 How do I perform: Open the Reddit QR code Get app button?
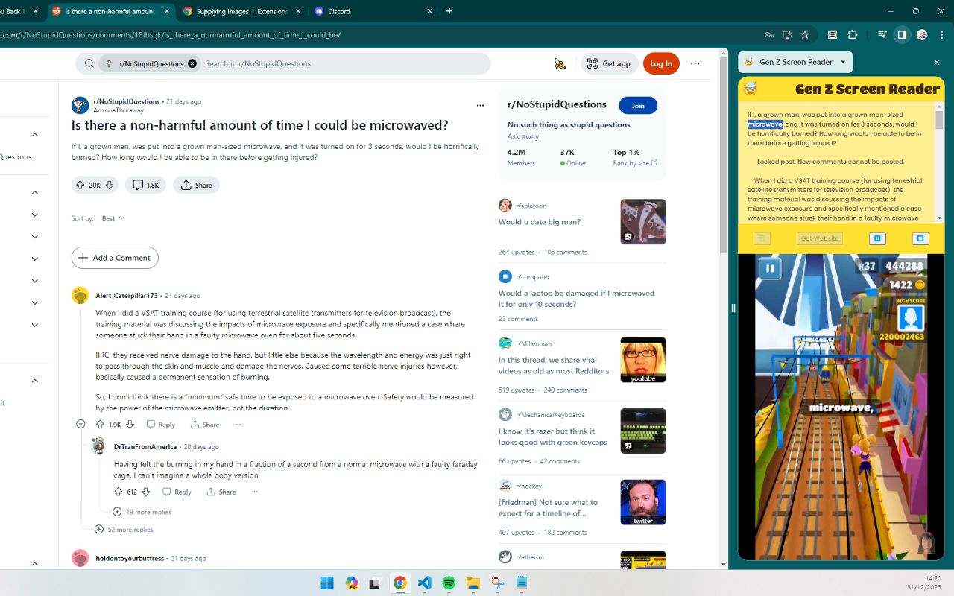(x=610, y=63)
